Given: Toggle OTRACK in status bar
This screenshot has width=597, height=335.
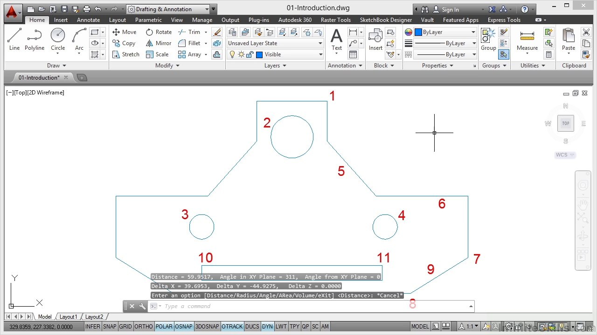Looking at the screenshot, I should click(232, 327).
